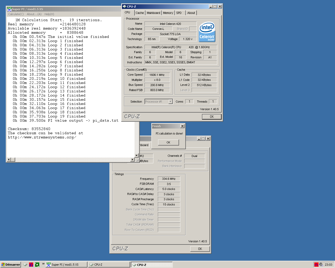Image resolution: width=335 pixels, height=268 pixels.
Task: Switch to the active CPU-Z taskbar button
Action: (152, 265)
